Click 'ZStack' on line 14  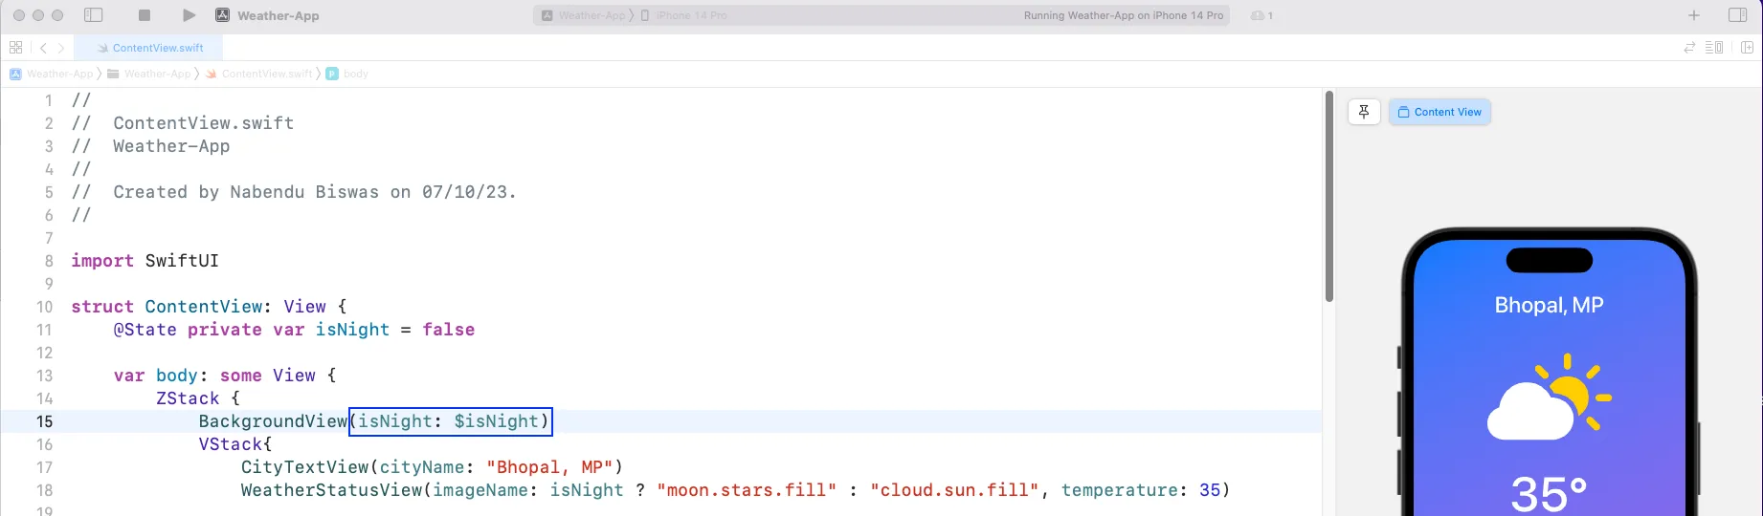click(x=188, y=398)
